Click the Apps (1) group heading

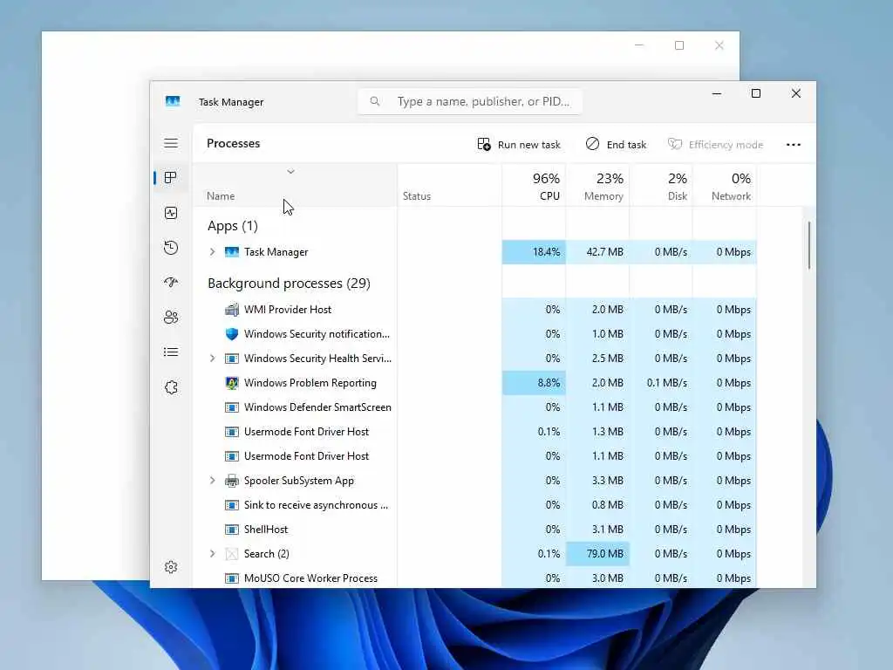(232, 226)
